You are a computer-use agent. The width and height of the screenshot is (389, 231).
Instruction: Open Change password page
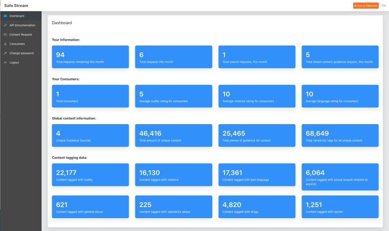pos(21,53)
